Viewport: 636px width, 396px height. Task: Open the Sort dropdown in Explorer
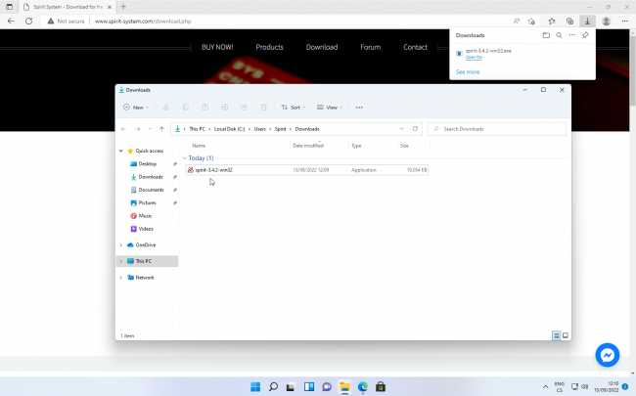coord(293,108)
